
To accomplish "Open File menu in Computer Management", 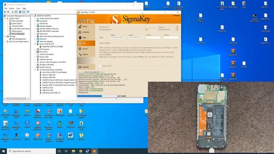I will (x=6, y=9).
